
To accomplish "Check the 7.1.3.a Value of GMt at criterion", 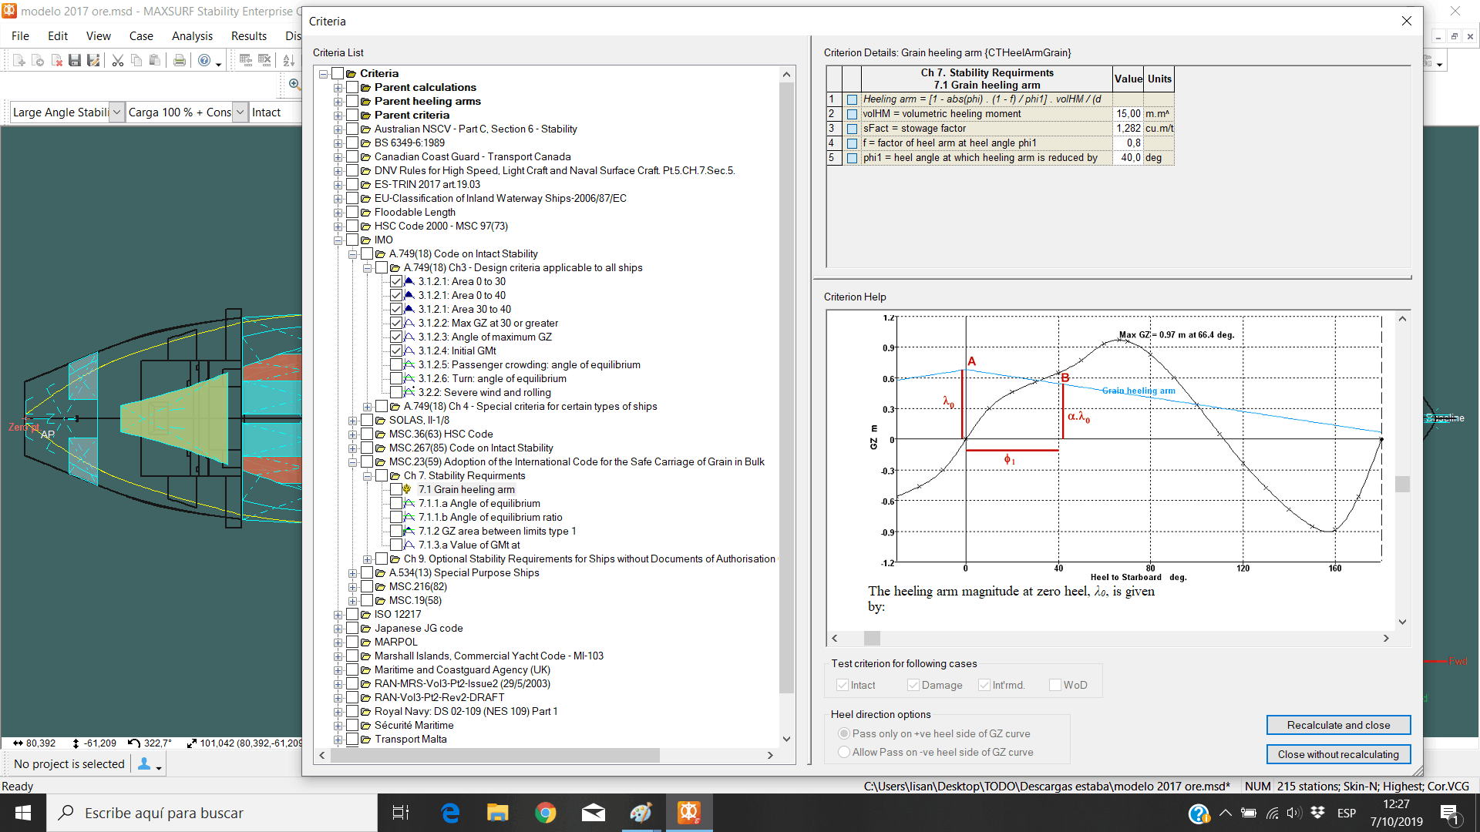I will point(396,545).
